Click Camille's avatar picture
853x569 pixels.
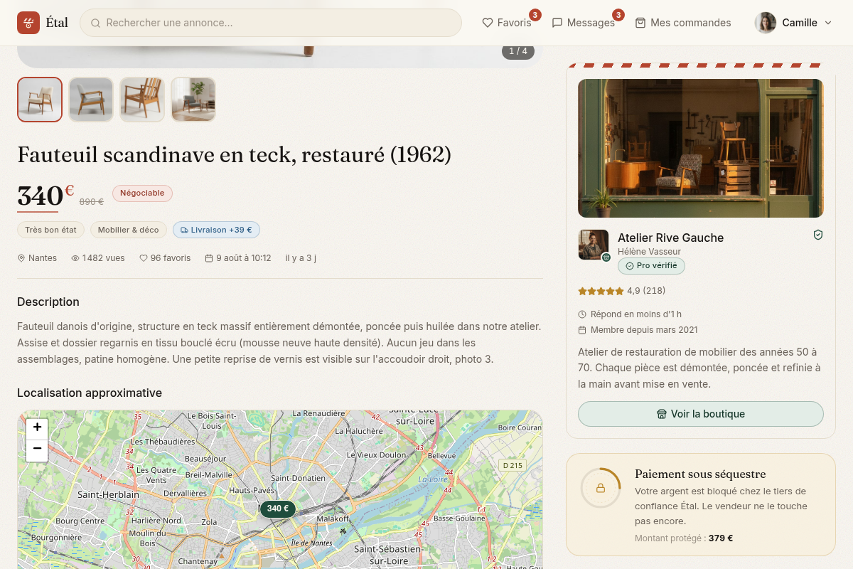766,23
